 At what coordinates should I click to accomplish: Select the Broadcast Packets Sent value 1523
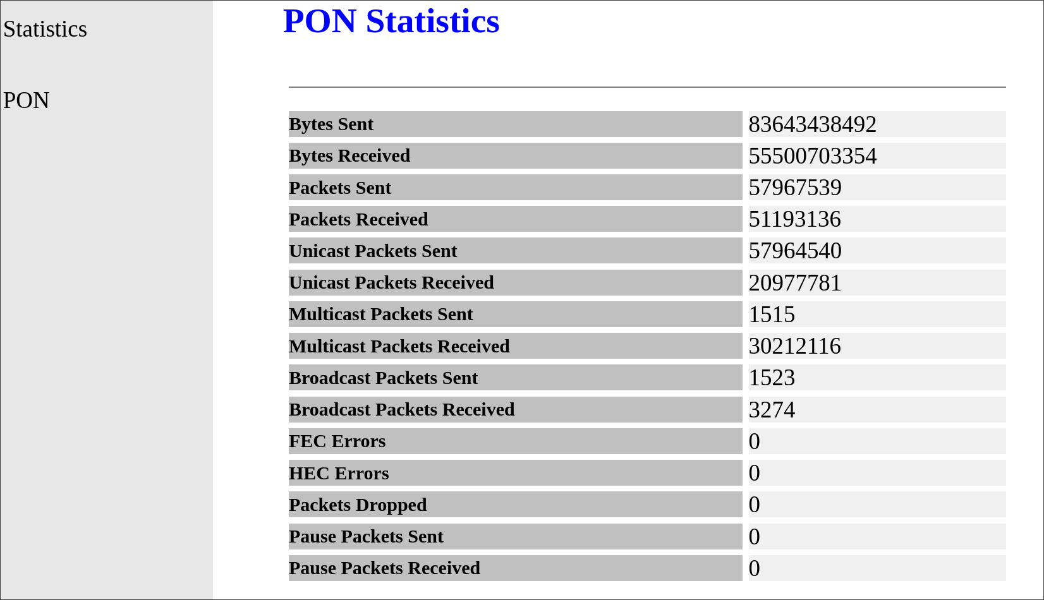(x=772, y=378)
